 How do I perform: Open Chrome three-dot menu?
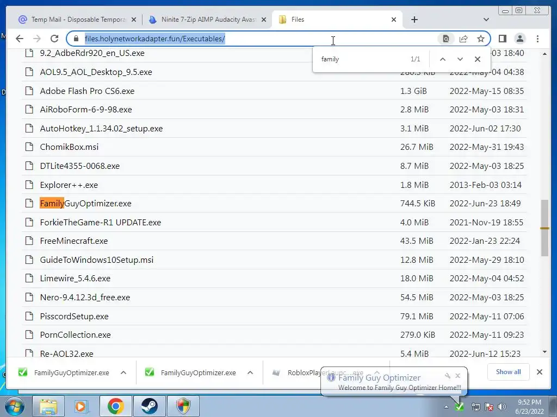click(x=537, y=39)
